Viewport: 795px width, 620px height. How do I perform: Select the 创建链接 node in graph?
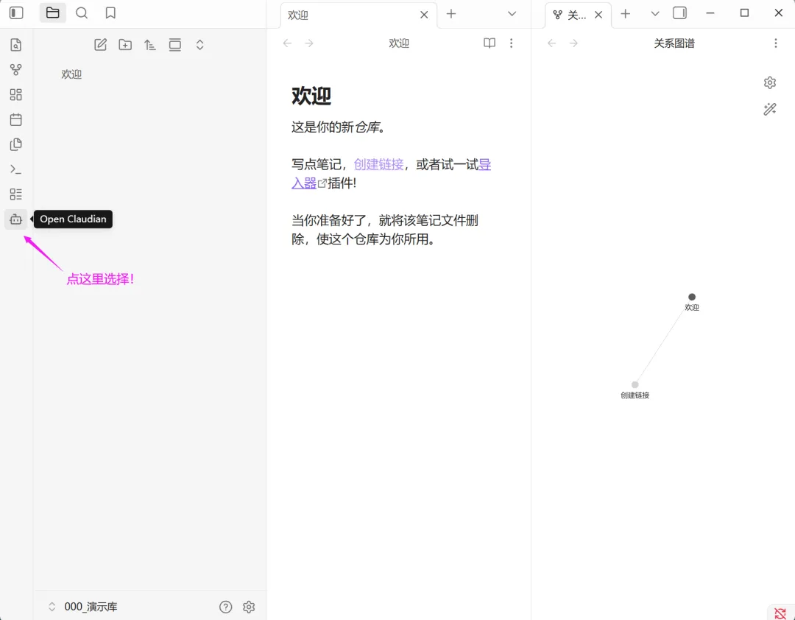pos(635,384)
